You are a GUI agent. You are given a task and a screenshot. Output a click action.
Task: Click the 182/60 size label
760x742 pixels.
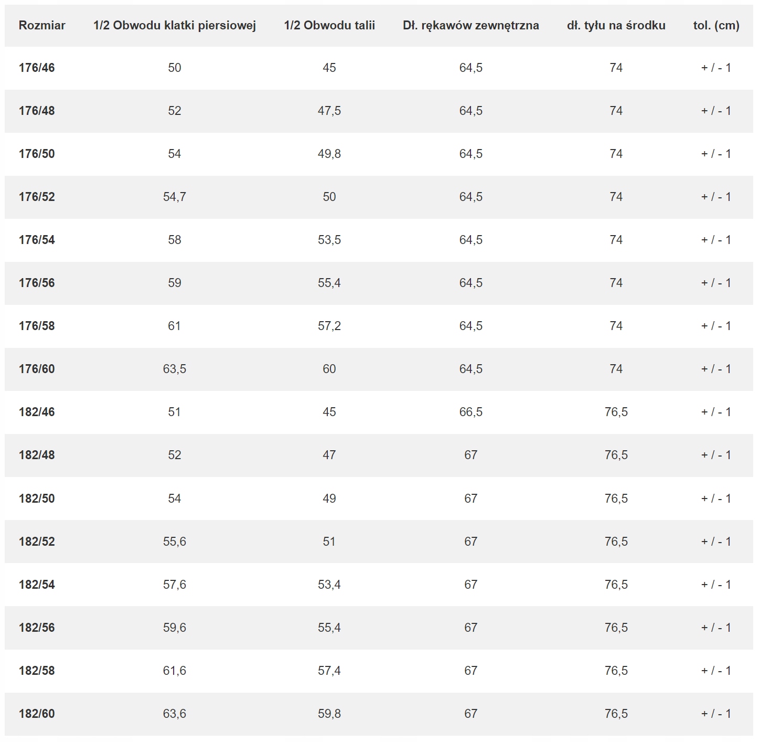click(x=37, y=714)
